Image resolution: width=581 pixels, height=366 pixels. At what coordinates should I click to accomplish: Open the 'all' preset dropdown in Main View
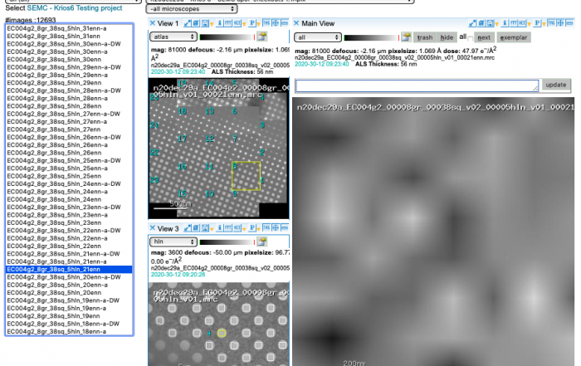pyautogui.click(x=318, y=37)
